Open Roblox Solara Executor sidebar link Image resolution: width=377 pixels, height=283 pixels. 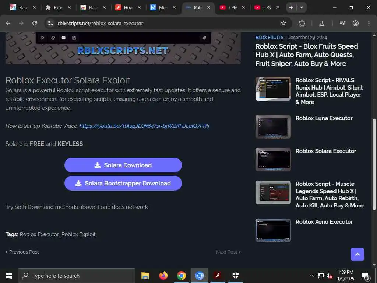(x=326, y=151)
